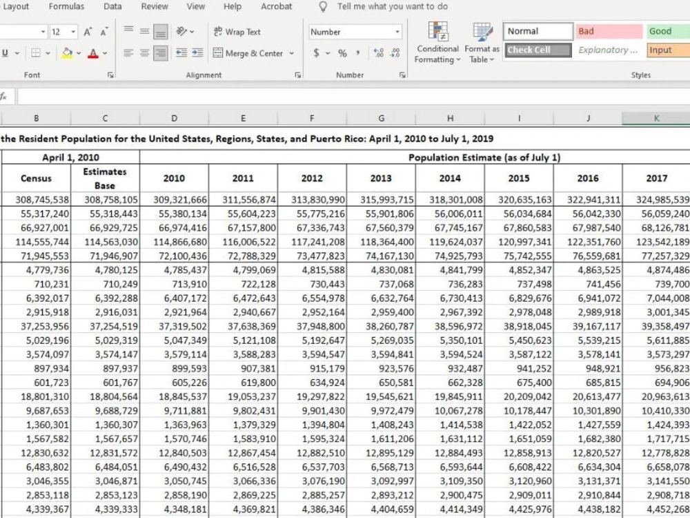Viewport: 690px width, 518px height.
Task: Expand accounting format dropdown arrow
Action: 328,53
